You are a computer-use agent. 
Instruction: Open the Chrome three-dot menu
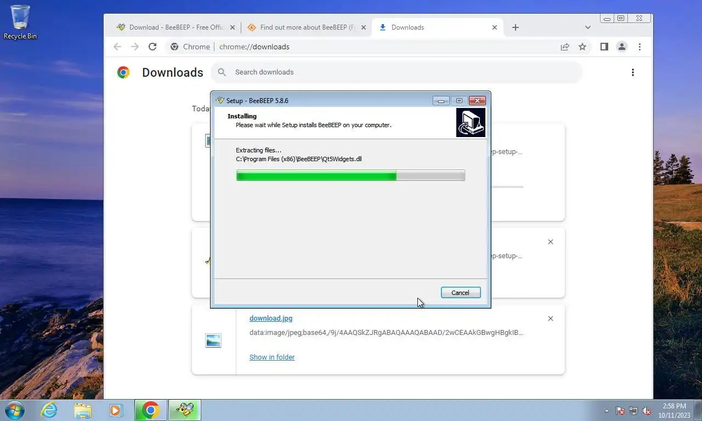(x=639, y=47)
